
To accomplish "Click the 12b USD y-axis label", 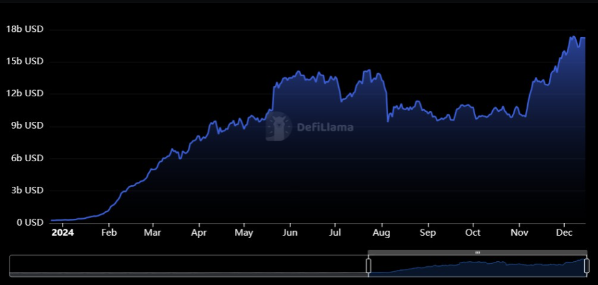I will [24, 94].
